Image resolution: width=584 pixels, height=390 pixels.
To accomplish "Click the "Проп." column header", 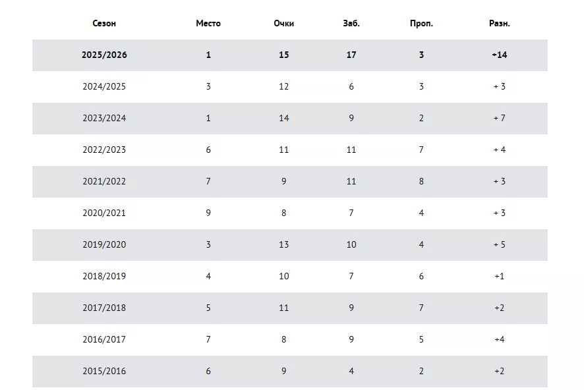I will pos(421,23).
